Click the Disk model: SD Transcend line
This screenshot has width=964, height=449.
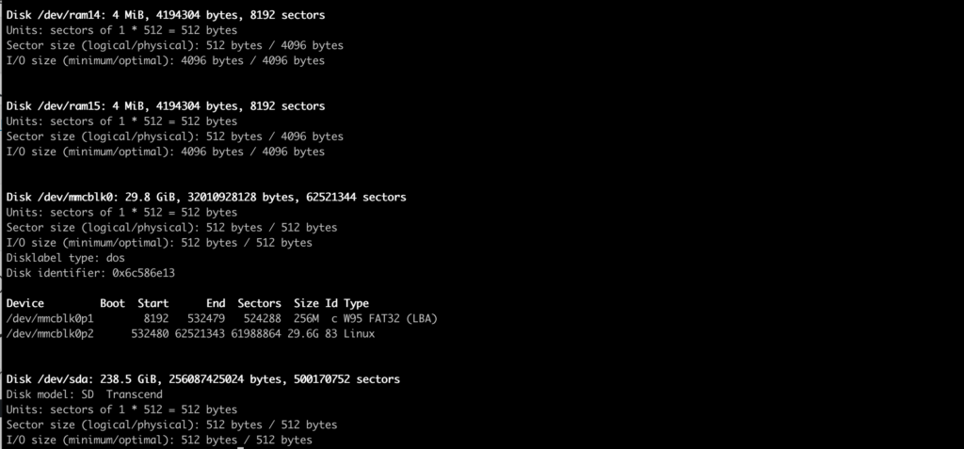[84, 394]
